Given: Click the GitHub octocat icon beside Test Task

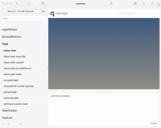Looking at the screenshot, I should [x=52, y=13].
